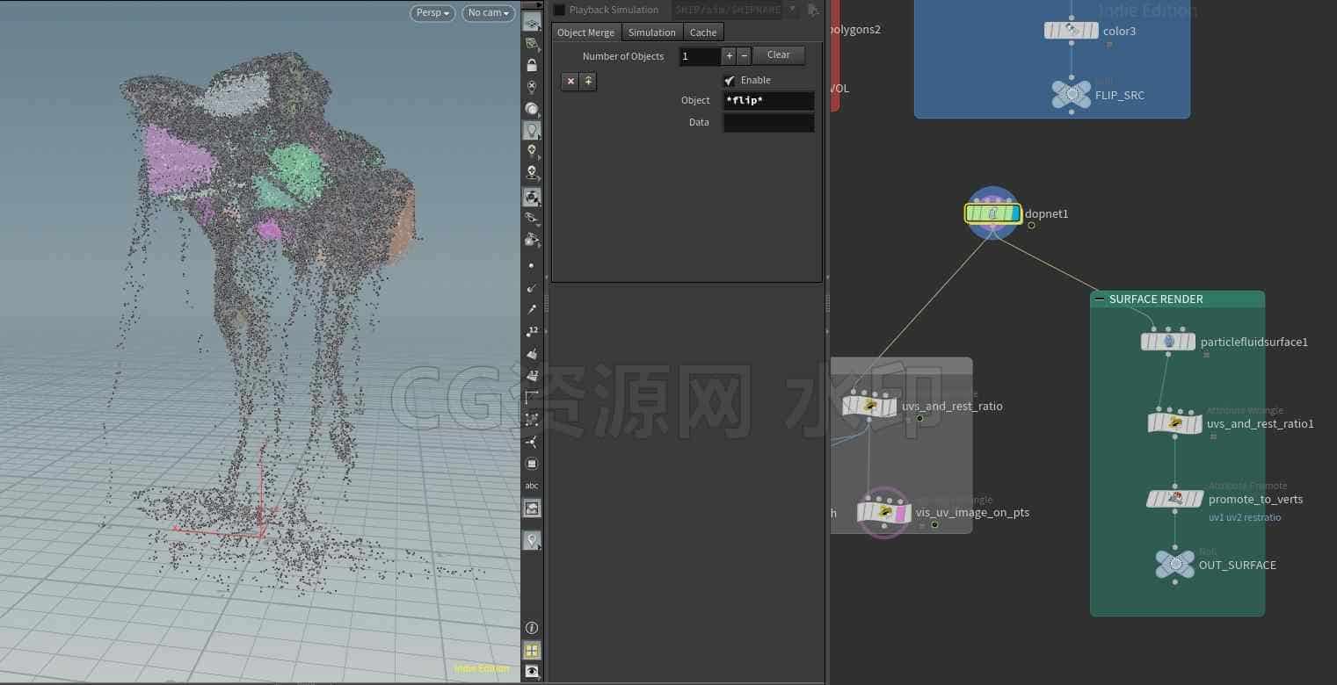Select the normal lighting bulb icon
Image resolution: width=1337 pixels, height=685 pixels.
click(x=532, y=130)
